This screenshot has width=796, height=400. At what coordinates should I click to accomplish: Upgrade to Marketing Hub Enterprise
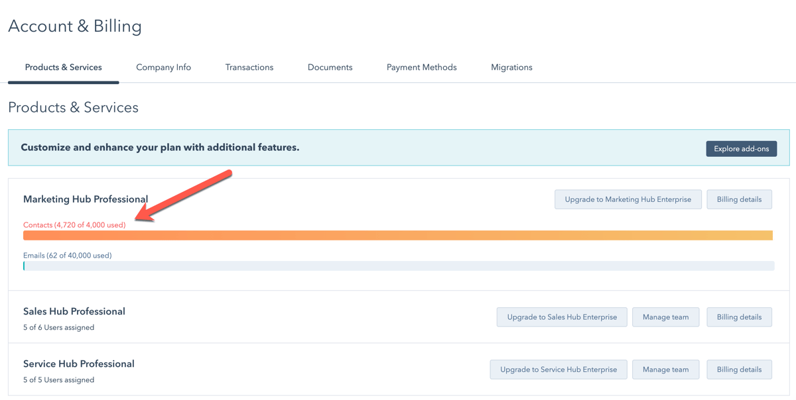(628, 199)
